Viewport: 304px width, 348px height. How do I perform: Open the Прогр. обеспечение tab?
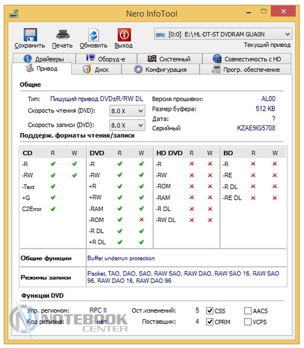tap(245, 69)
